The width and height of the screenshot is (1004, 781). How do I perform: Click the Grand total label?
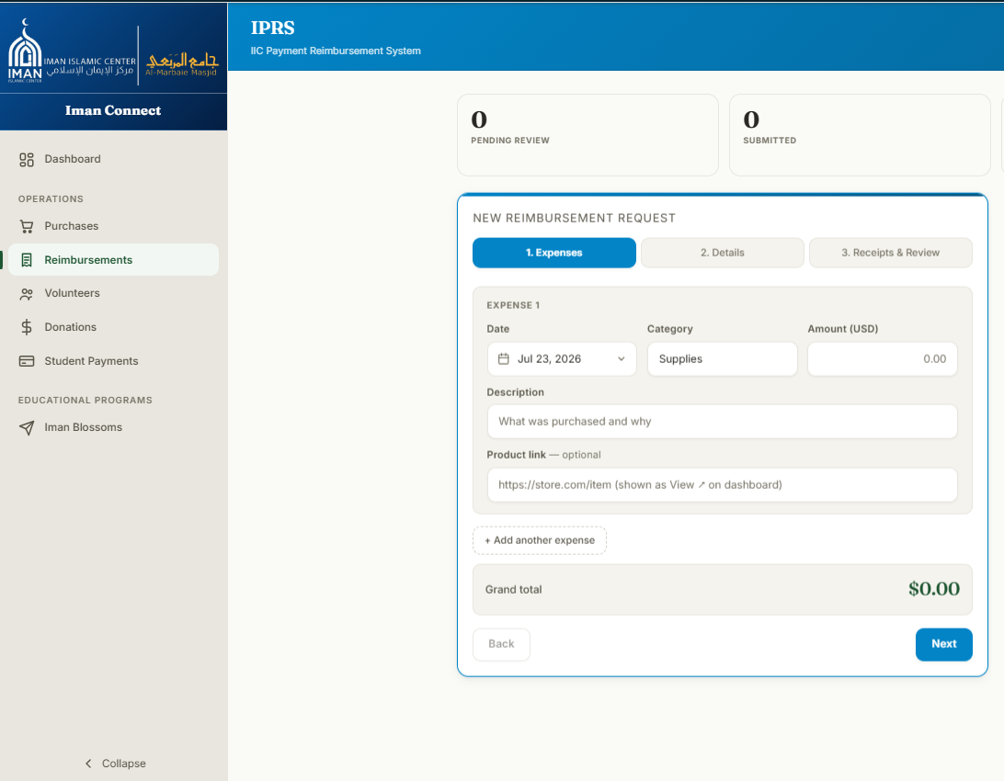(x=514, y=590)
